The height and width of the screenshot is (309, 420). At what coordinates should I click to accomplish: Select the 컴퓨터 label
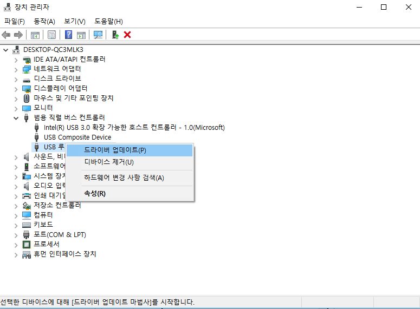[x=43, y=215]
